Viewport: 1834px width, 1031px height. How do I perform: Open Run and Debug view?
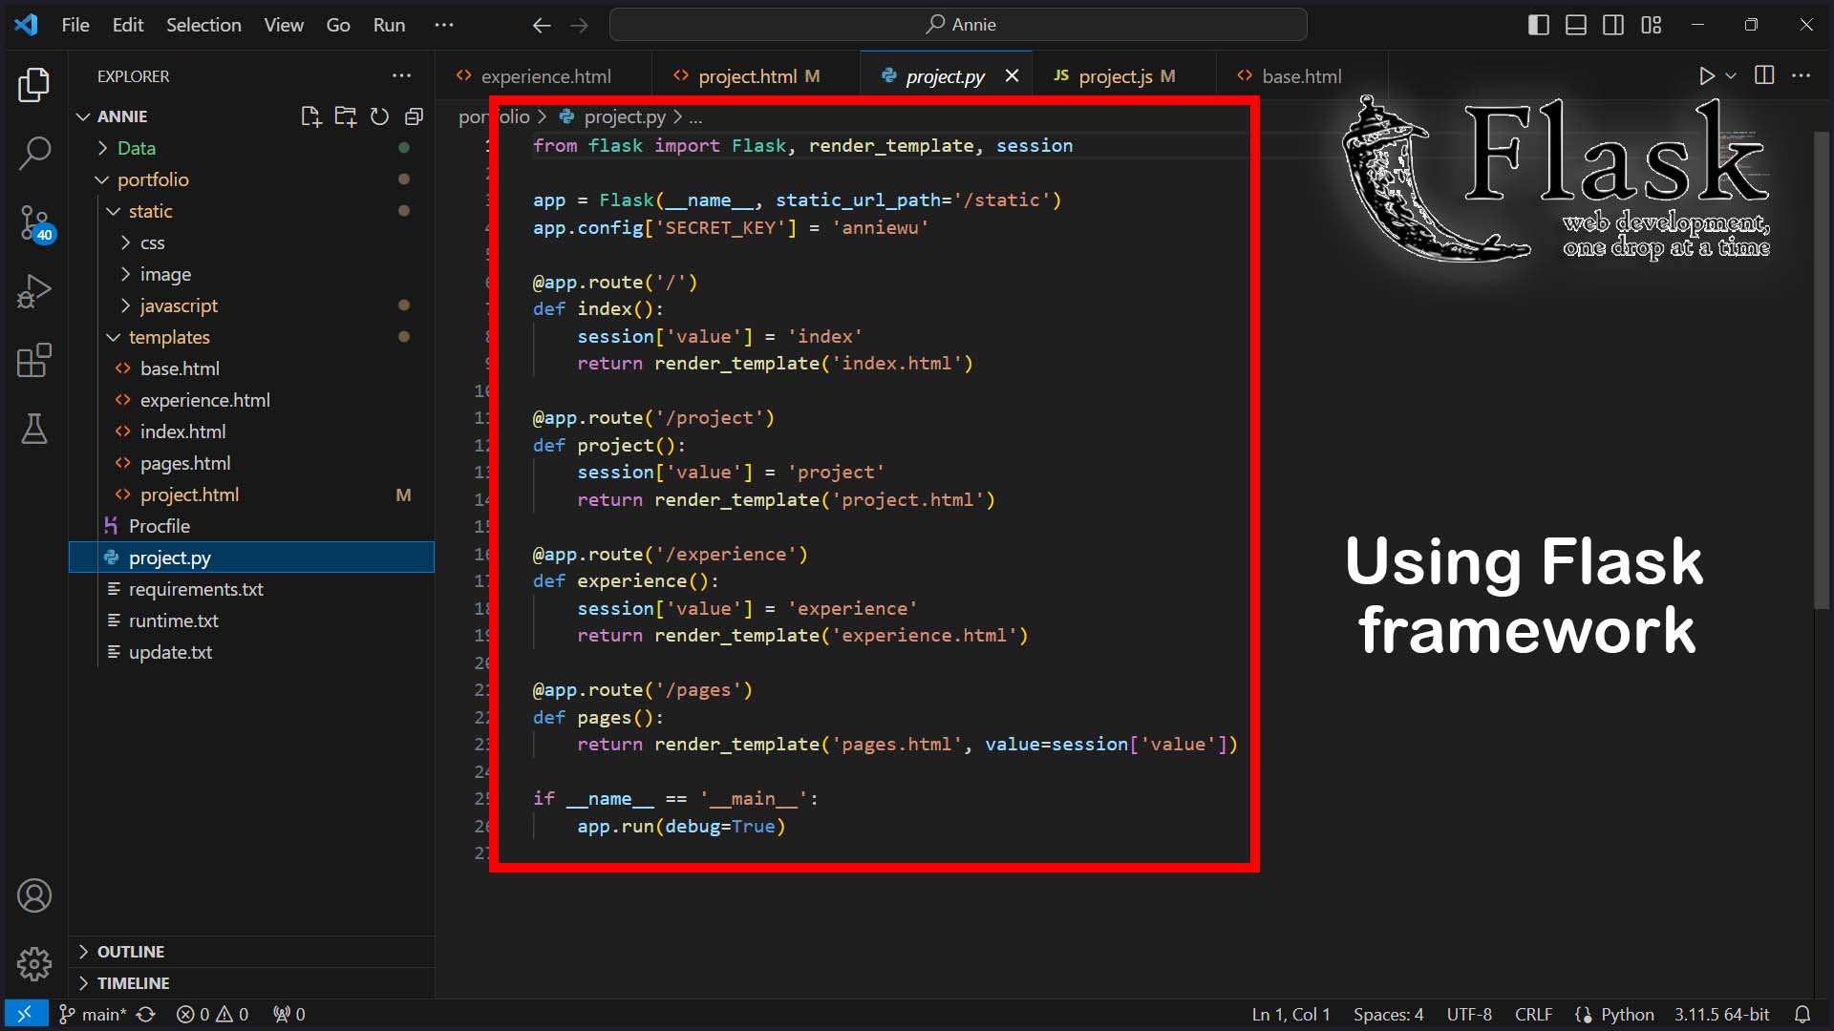pyautogui.click(x=34, y=291)
